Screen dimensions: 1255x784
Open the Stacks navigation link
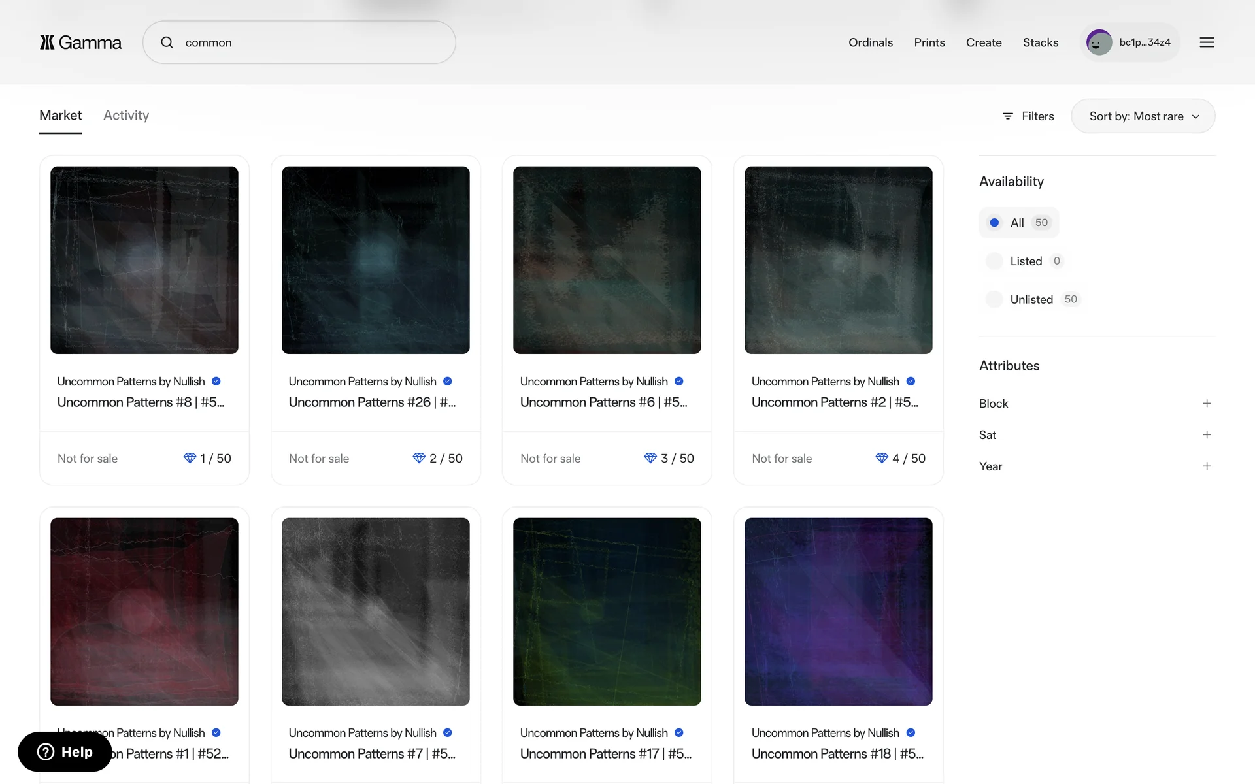[x=1040, y=42]
